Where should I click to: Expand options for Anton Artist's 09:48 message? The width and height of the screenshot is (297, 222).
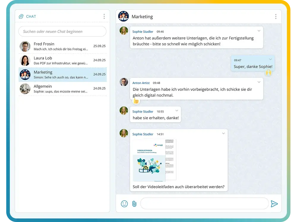pos(259,82)
